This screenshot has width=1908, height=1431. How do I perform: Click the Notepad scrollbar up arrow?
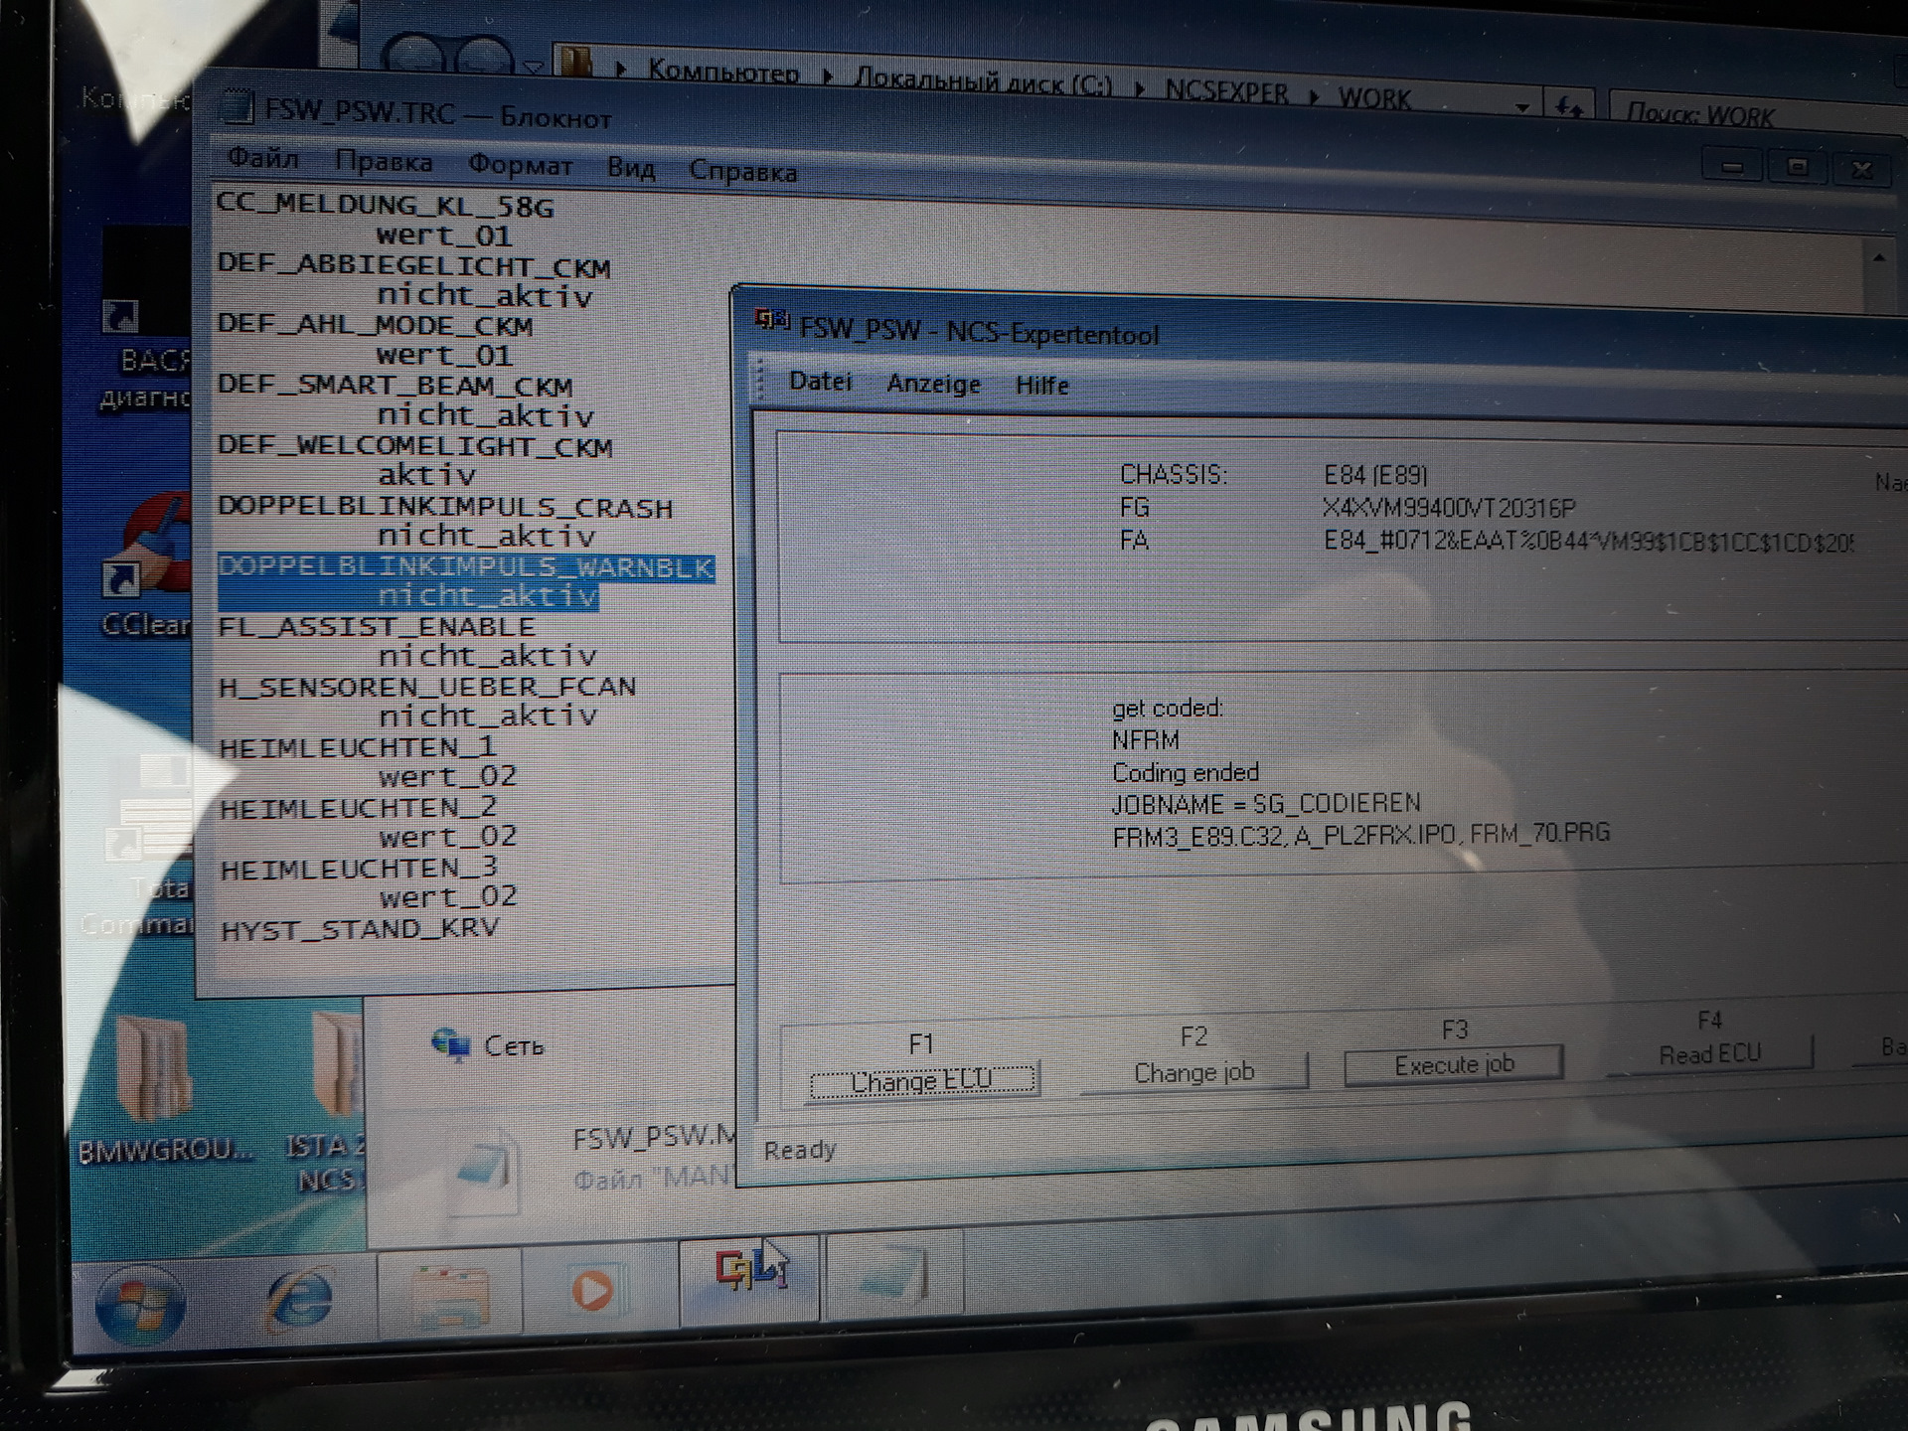click(1878, 258)
